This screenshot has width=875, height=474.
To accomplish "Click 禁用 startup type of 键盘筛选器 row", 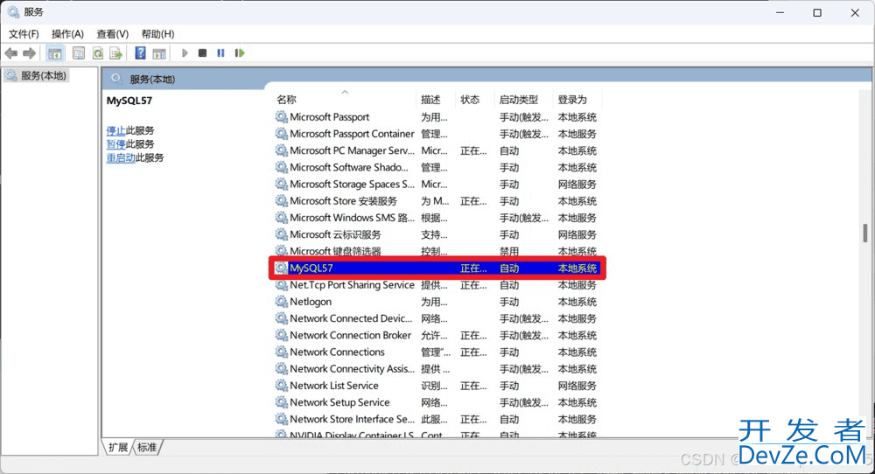I will (x=509, y=252).
